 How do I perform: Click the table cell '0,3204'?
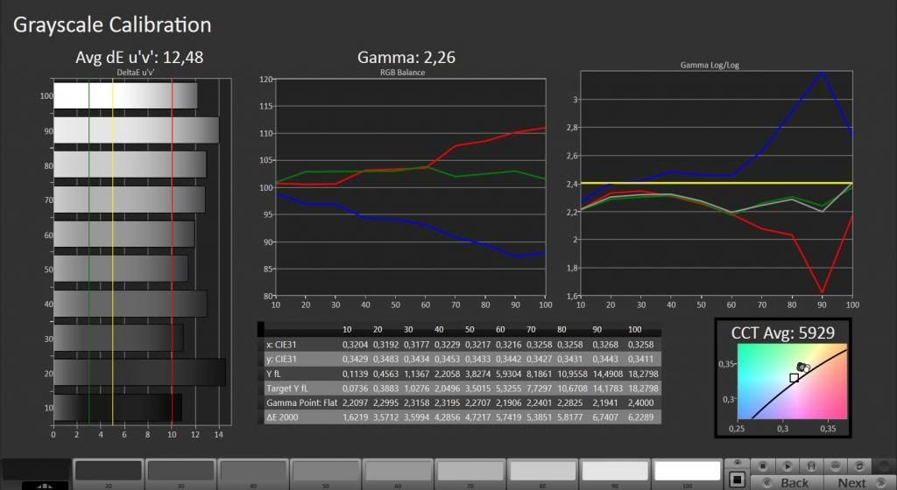355,345
